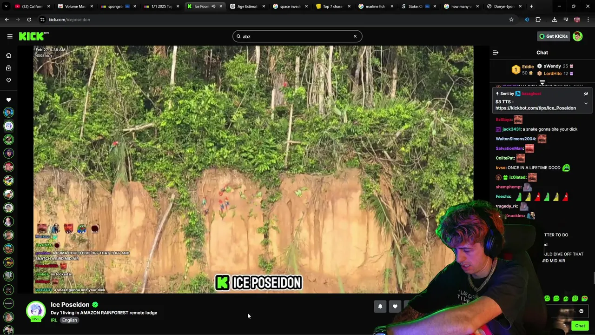595x335 pixels.
Task: Go back in the browser
Action: (x=7, y=20)
